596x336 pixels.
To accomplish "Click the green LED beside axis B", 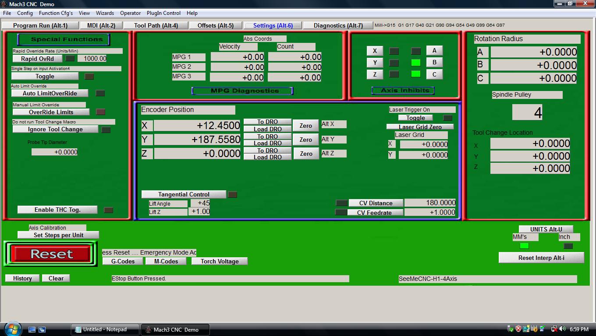I will point(415,63).
